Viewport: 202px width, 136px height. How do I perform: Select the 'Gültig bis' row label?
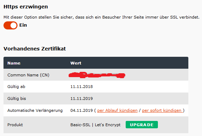pyautogui.click(x=16, y=98)
